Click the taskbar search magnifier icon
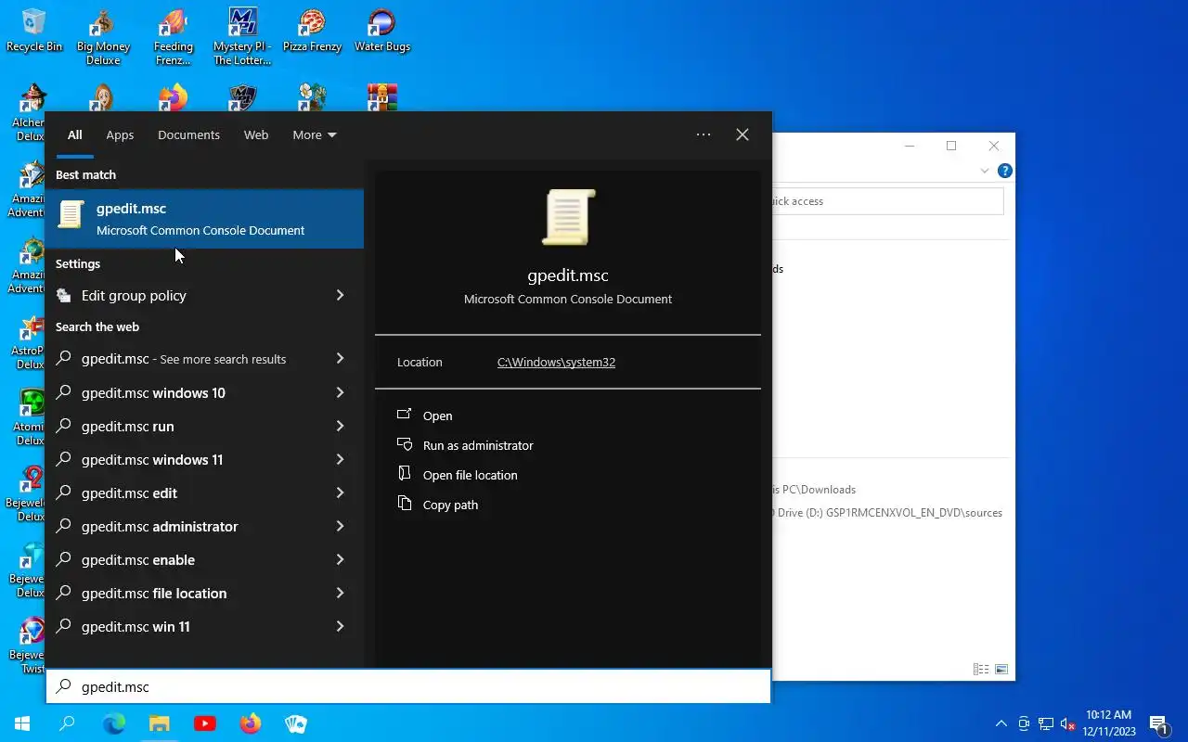The height and width of the screenshot is (742, 1188). [x=67, y=723]
